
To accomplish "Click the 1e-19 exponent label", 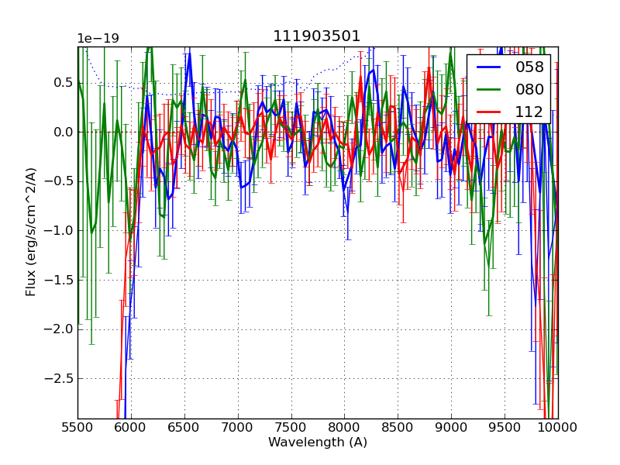I will point(96,39).
